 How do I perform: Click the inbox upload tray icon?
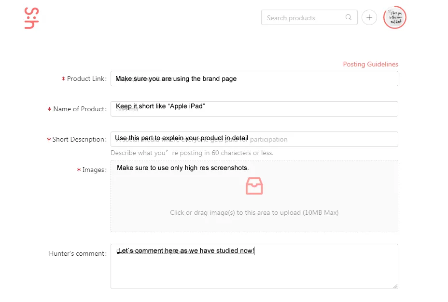point(254,186)
